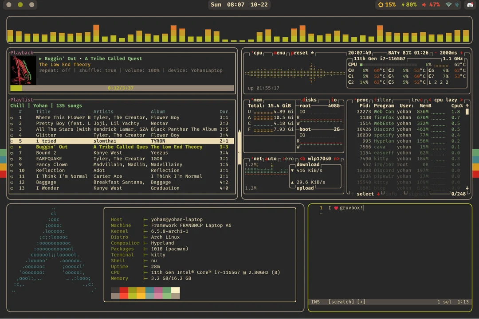The height and width of the screenshot is (319, 479).
Task: Click the + to increase btop's 2000ms refresh
Action: (x=461, y=52)
